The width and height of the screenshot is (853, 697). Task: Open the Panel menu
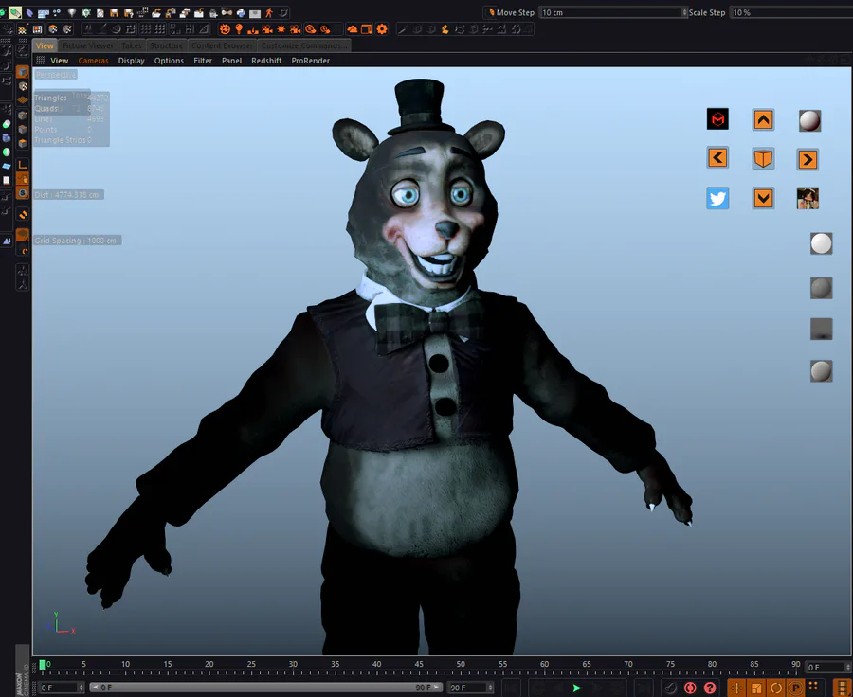click(231, 61)
